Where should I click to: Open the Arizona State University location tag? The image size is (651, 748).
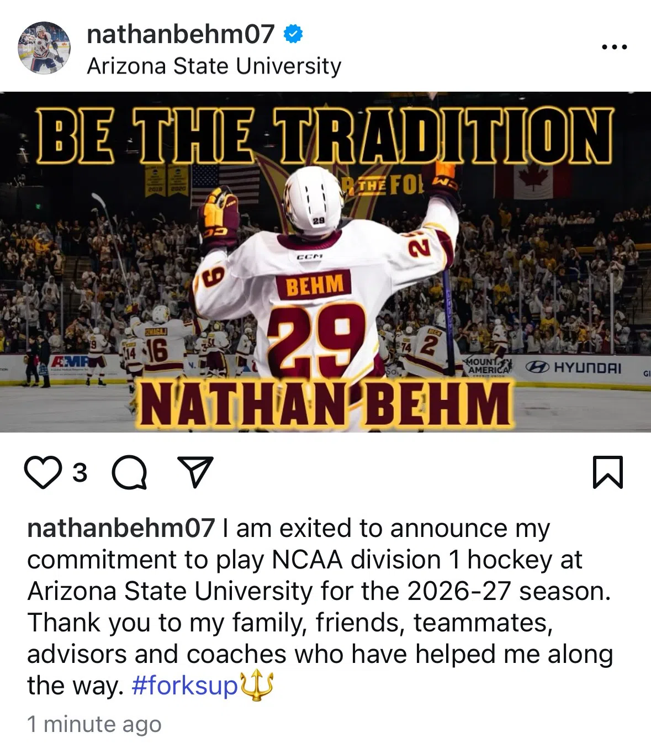tap(214, 66)
